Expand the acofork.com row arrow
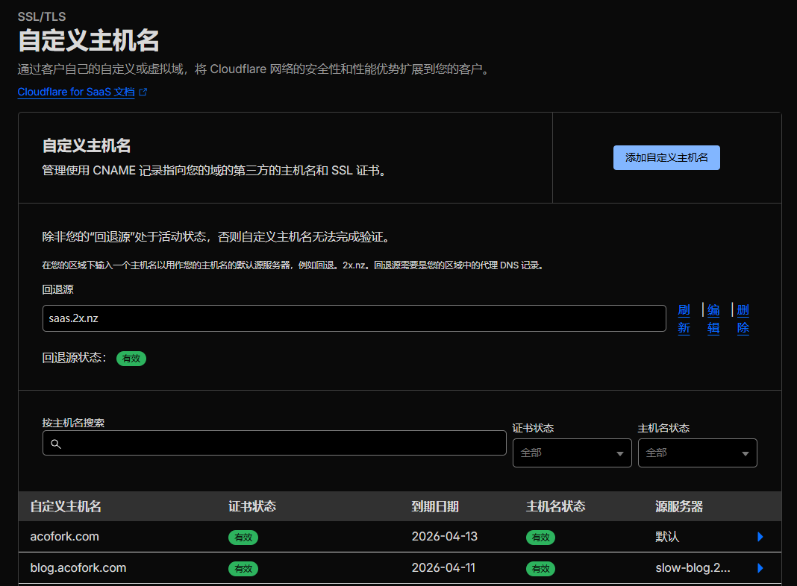The width and height of the screenshot is (797, 586). pyautogui.click(x=760, y=537)
